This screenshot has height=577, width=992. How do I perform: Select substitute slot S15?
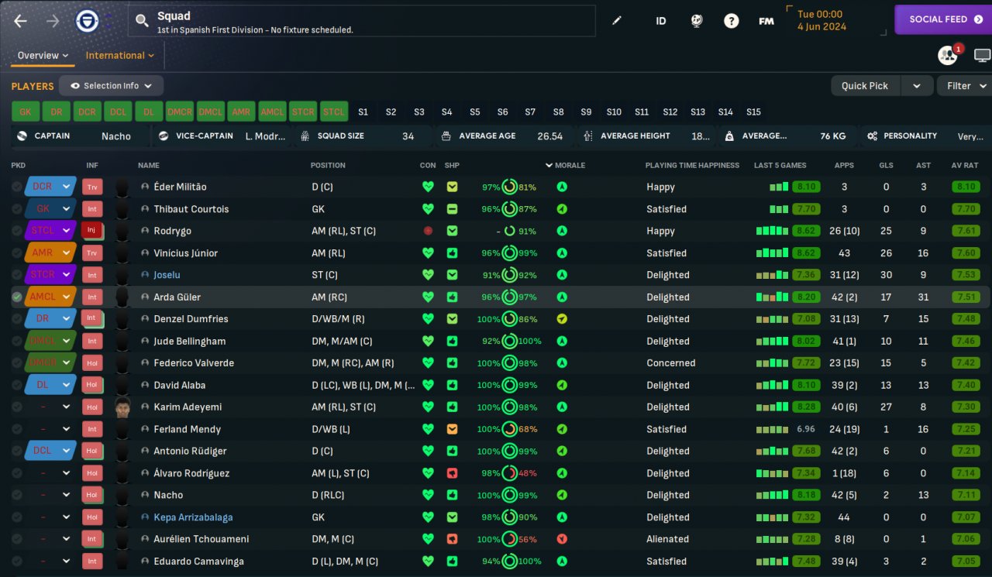coord(753,112)
